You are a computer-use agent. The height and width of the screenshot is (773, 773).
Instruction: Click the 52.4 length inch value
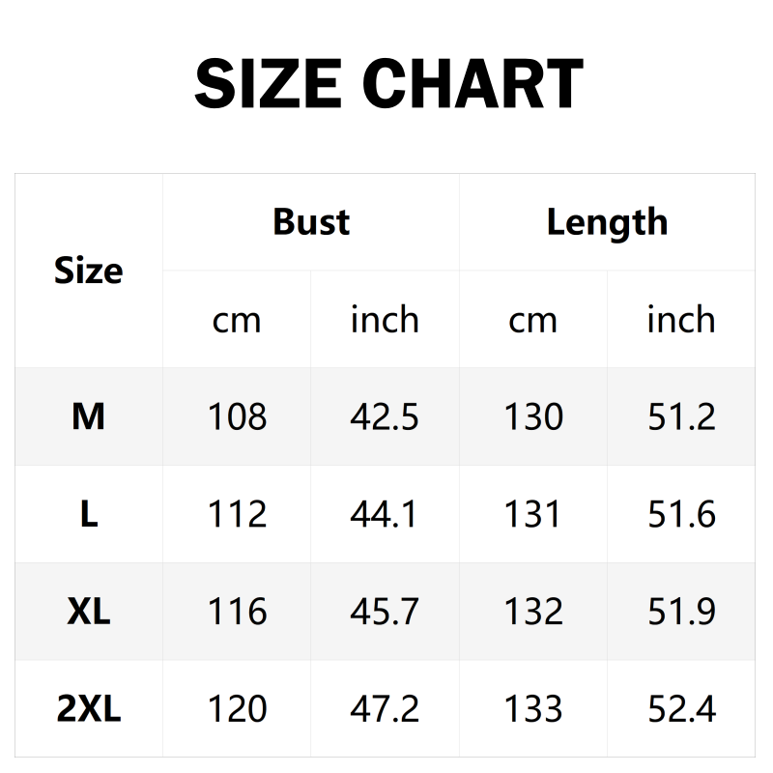click(x=681, y=709)
